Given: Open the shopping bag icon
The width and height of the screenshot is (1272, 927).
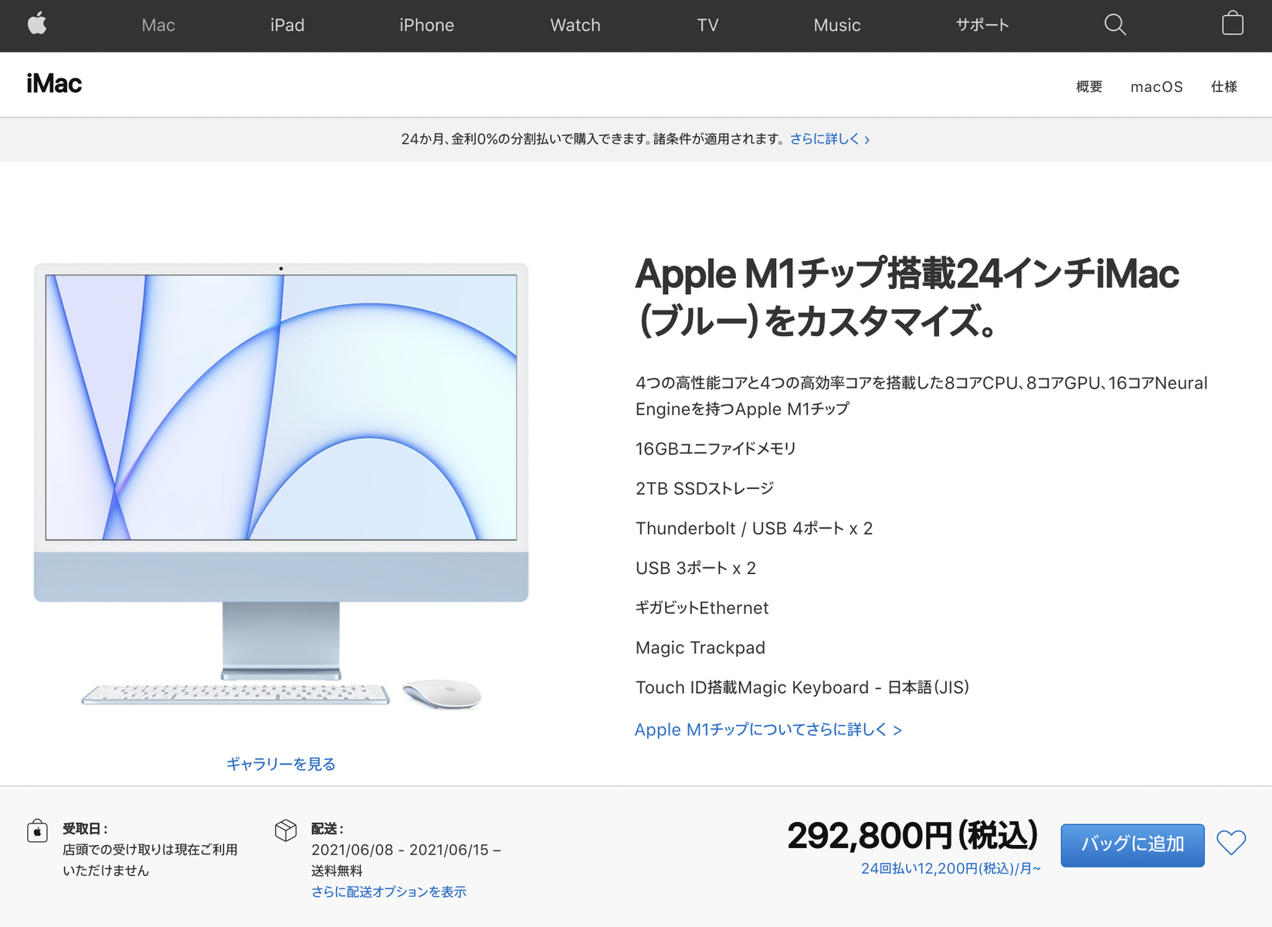Looking at the screenshot, I should [1233, 23].
